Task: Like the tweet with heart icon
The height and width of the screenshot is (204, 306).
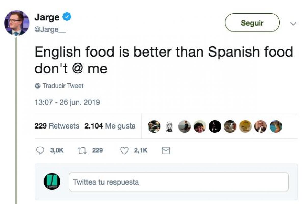Action: (124, 151)
